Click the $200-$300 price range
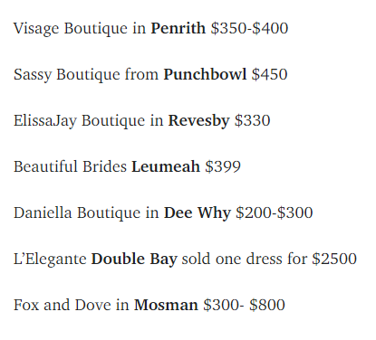The height and width of the screenshot is (340, 376). coord(275,212)
